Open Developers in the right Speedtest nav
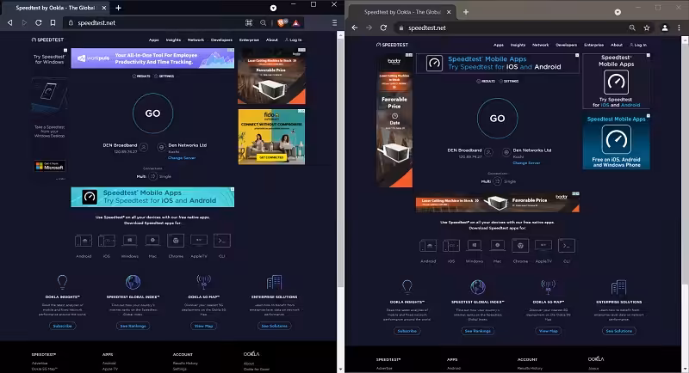This screenshot has width=689, height=373. [x=566, y=45]
